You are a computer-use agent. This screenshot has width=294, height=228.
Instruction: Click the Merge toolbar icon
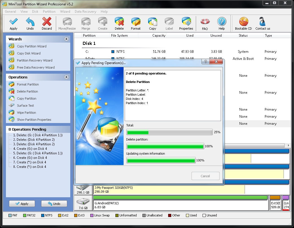point(86,22)
